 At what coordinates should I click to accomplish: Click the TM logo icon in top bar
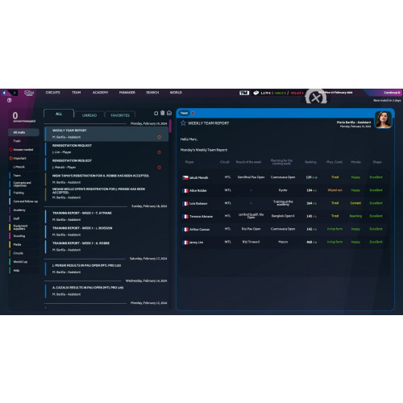tap(244, 93)
